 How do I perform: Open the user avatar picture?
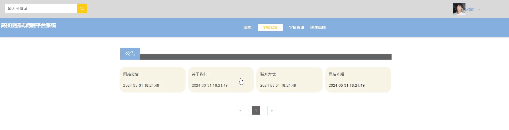pos(459,9)
